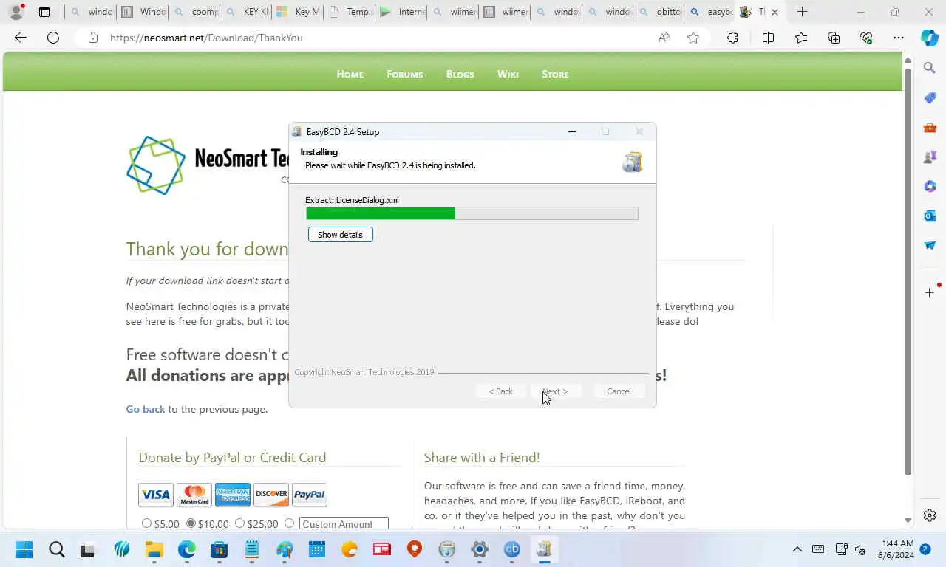
Task: Open taskbar Search
Action: pos(57,549)
